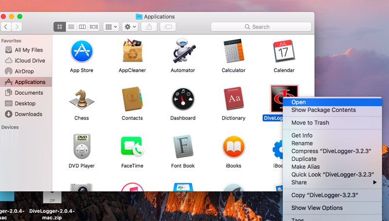This screenshot has height=221, width=389.
Task: Choose Open from the context menu
Action: click(333, 102)
